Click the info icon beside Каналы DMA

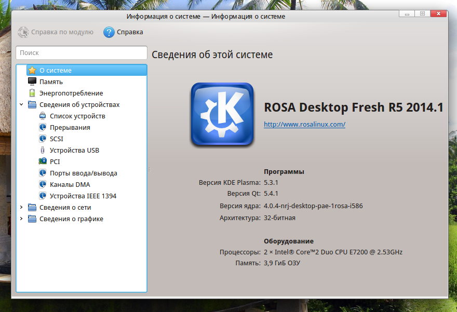(x=43, y=184)
